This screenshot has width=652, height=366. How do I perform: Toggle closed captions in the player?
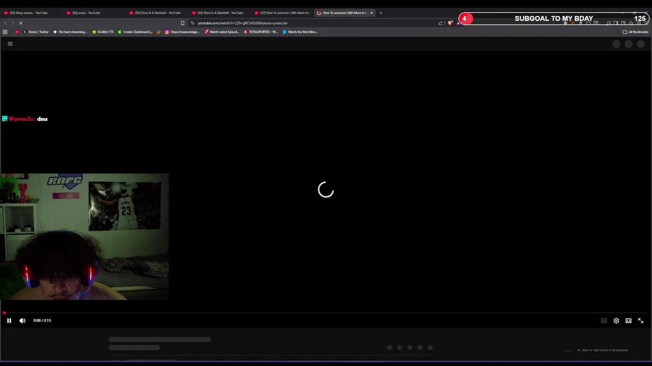(604, 321)
